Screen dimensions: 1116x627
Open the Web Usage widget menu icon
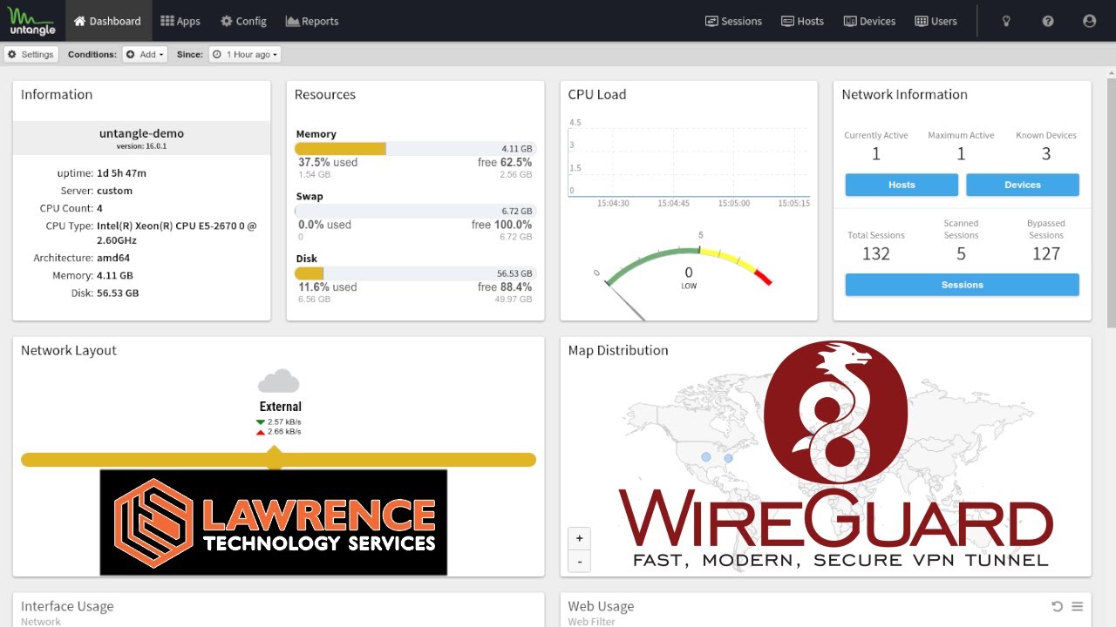click(x=1077, y=606)
